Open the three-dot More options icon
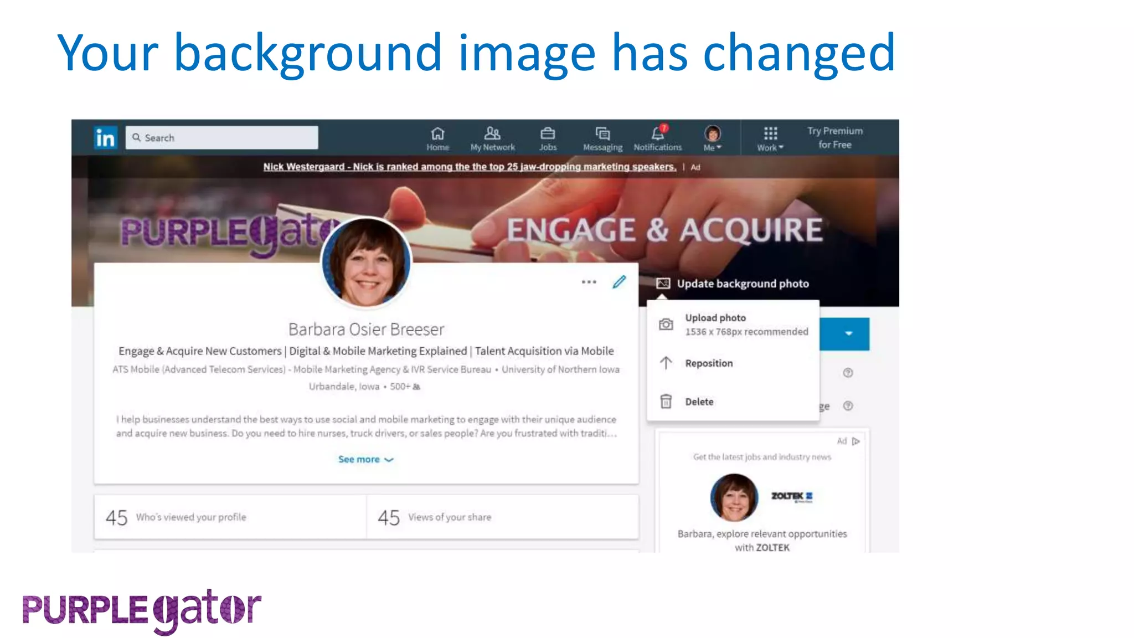This screenshot has width=1134, height=638. coord(589,282)
